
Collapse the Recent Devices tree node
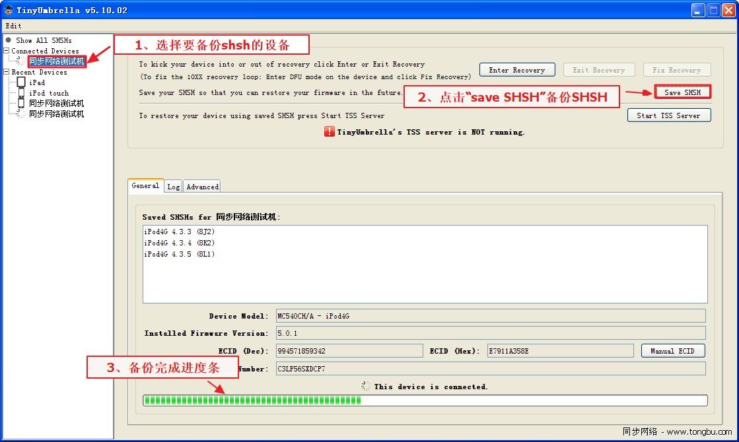[x=7, y=72]
